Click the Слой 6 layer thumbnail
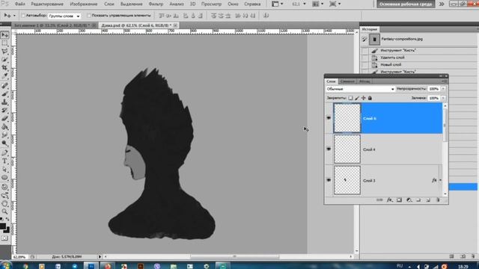 [347, 118]
